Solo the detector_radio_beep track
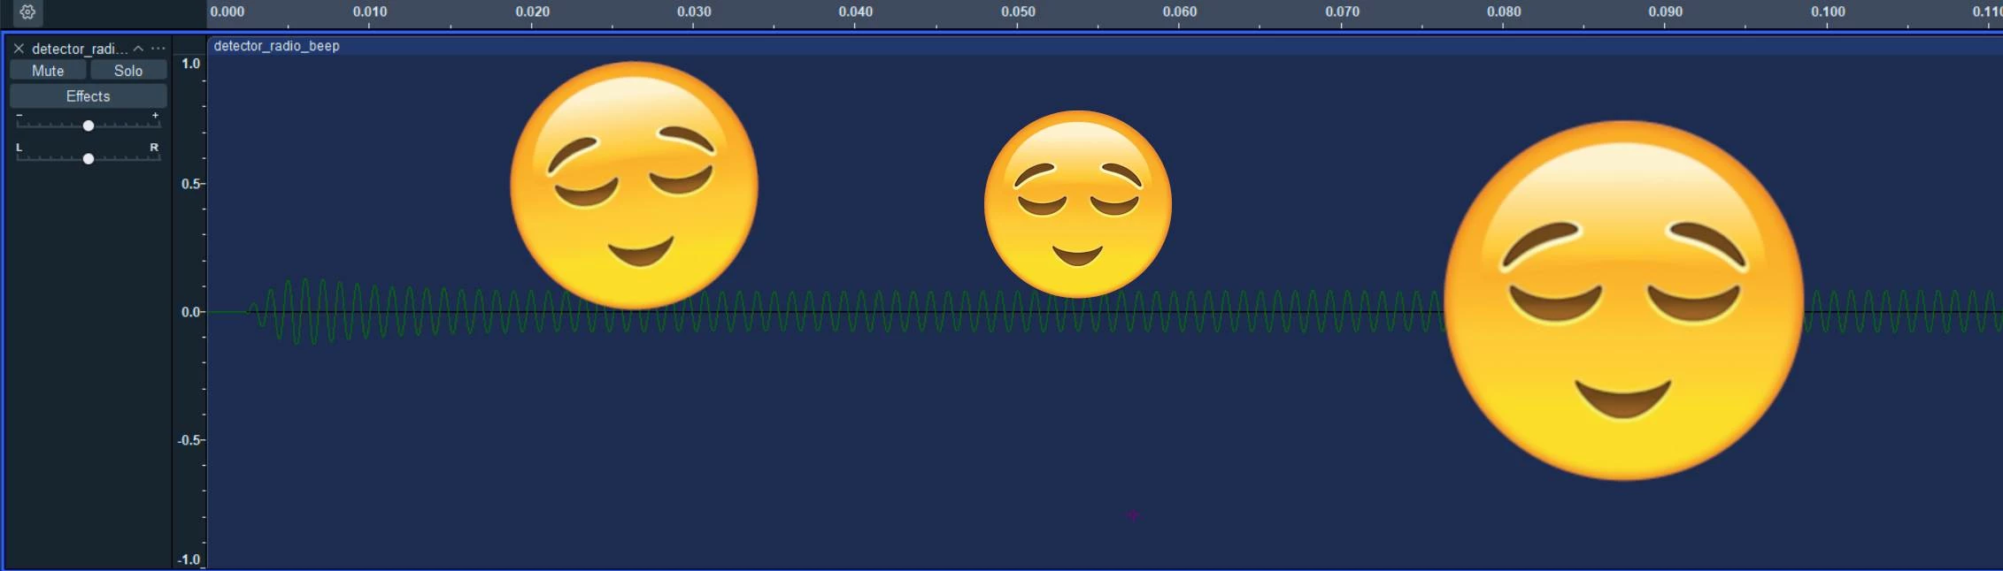Viewport: 2003px width, 571px height. tap(128, 71)
